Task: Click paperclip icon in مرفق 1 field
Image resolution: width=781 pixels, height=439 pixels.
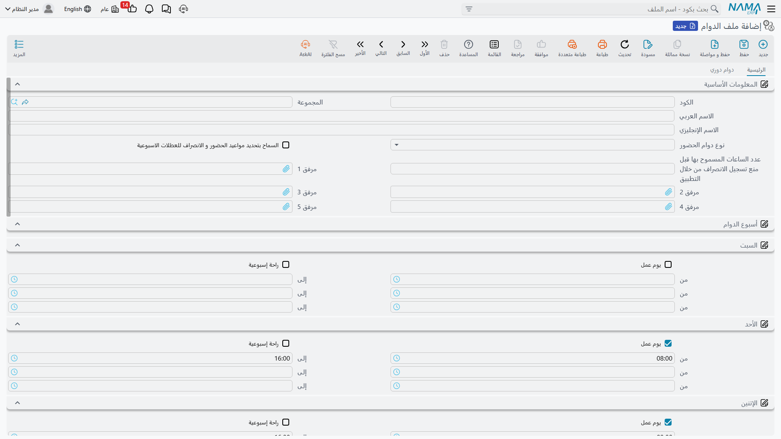Action: [286, 169]
